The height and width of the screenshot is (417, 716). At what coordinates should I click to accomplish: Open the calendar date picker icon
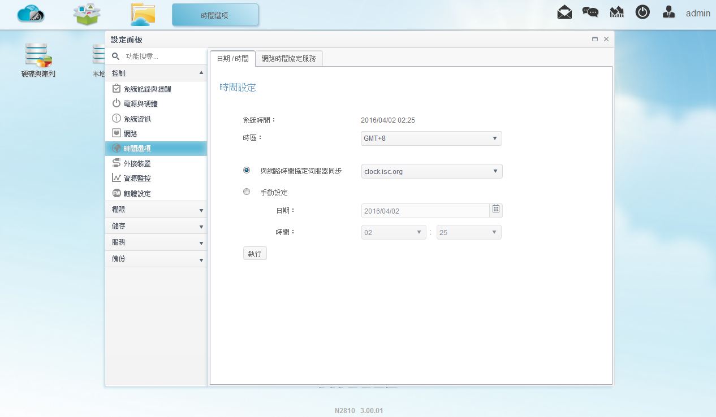click(x=496, y=209)
